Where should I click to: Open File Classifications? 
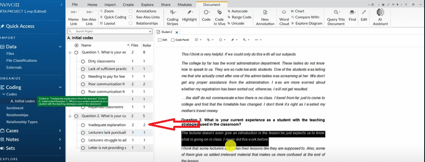click(22, 61)
